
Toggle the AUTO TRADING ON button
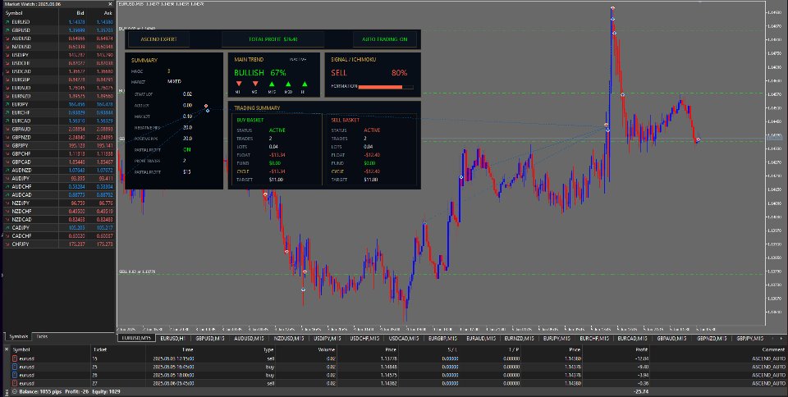tap(384, 39)
